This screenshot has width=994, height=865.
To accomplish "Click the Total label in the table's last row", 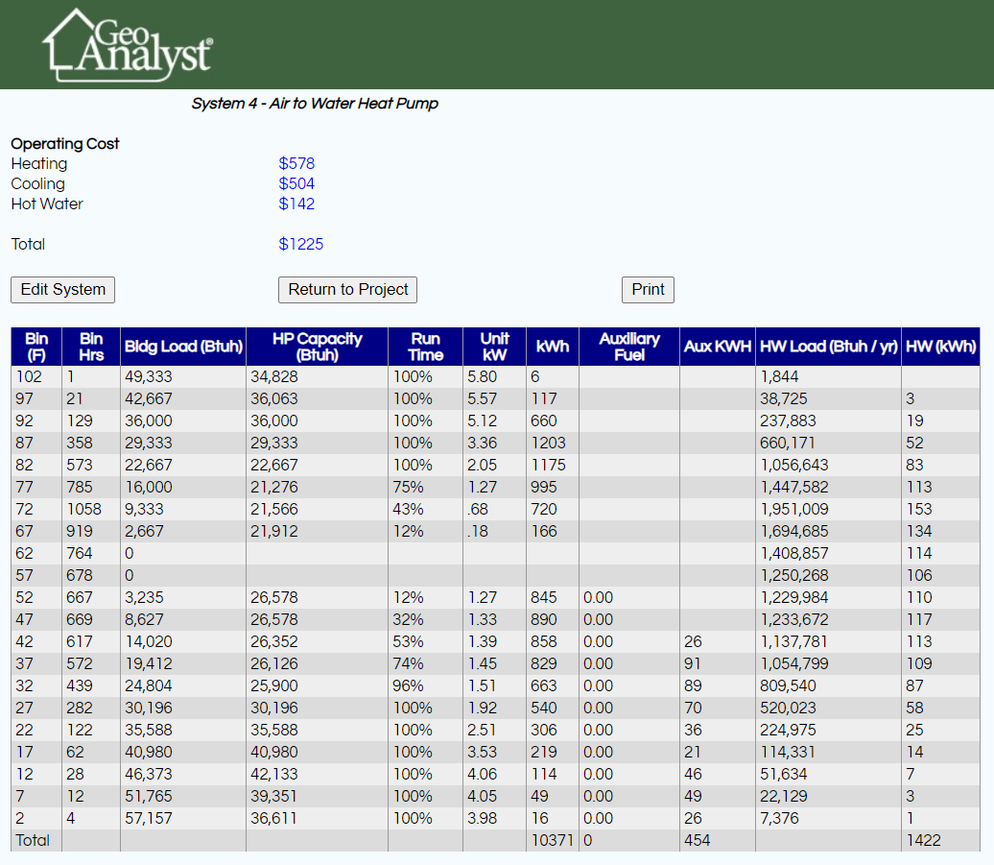I will coord(33,840).
